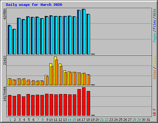The height and width of the screenshot is (123, 158).
Task: Click day label 30 on the axis
Action: click(x=143, y=120)
